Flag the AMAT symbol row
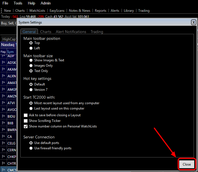Screen dimensions: 198x172 pyautogui.click(x=3, y=83)
